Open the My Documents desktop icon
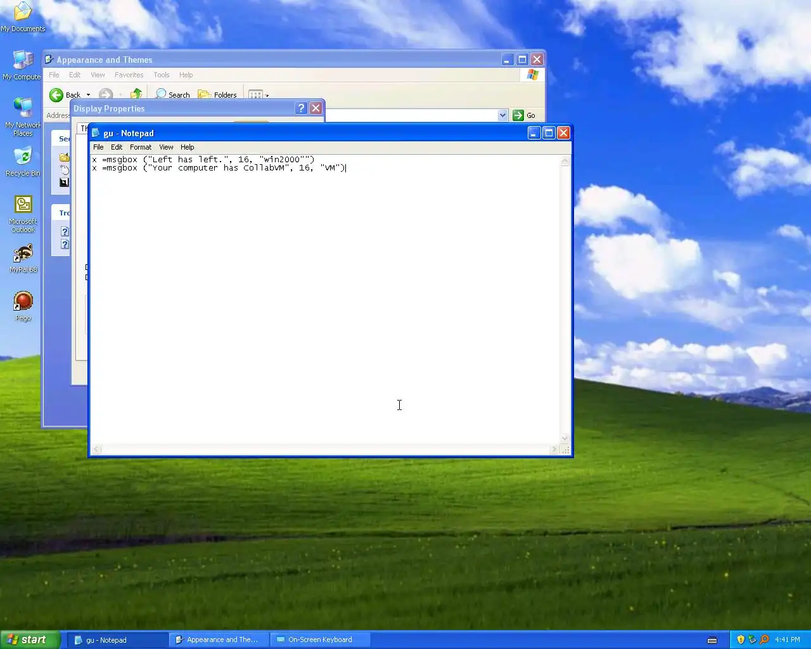The width and height of the screenshot is (811, 649). click(x=23, y=17)
